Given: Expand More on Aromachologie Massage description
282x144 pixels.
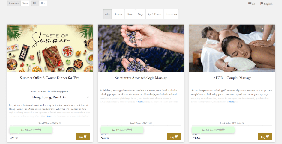Looking at the screenshot, I should tap(141, 102).
